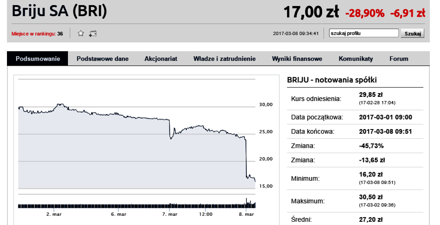Select the 7. mar point on chart axis

[x=169, y=214]
